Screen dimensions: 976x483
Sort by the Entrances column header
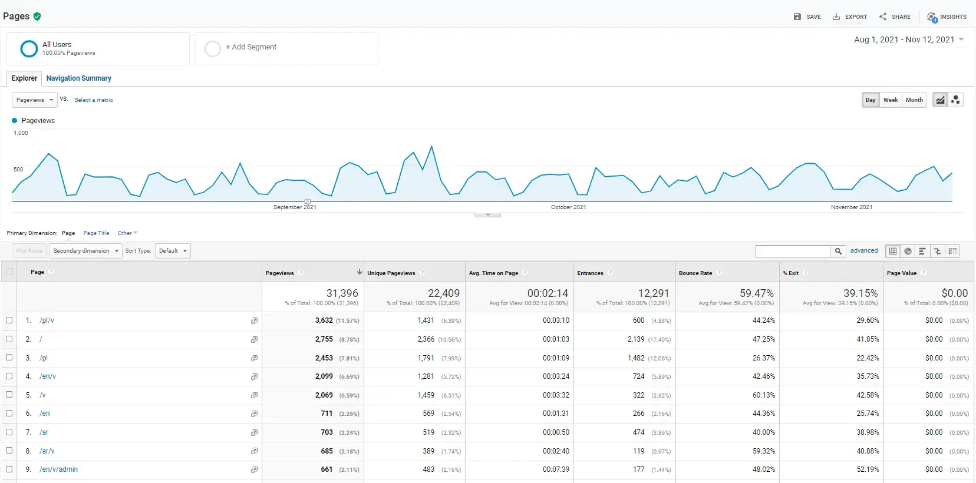[x=590, y=273]
